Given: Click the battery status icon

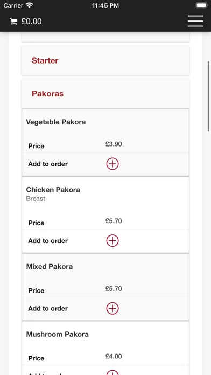Looking at the screenshot, I should (201, 5).
